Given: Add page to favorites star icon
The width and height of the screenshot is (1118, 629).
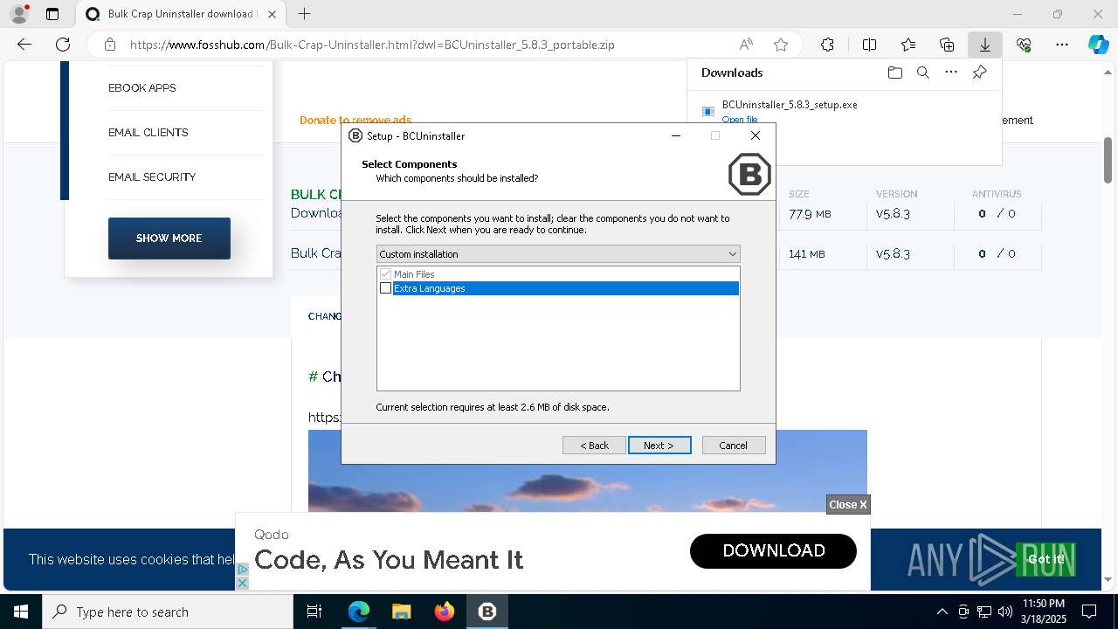Looking at the screenshot, I should tap(781, 45).
